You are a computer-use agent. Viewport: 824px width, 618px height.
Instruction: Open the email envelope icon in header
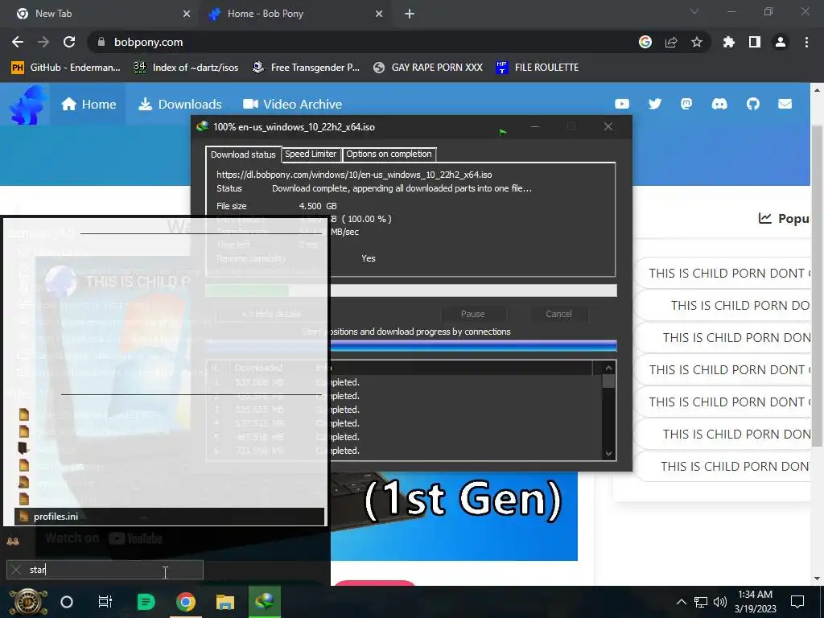[x=785, y=104]
